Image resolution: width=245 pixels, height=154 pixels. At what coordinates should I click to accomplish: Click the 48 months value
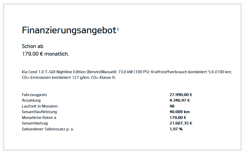[172, 106]
